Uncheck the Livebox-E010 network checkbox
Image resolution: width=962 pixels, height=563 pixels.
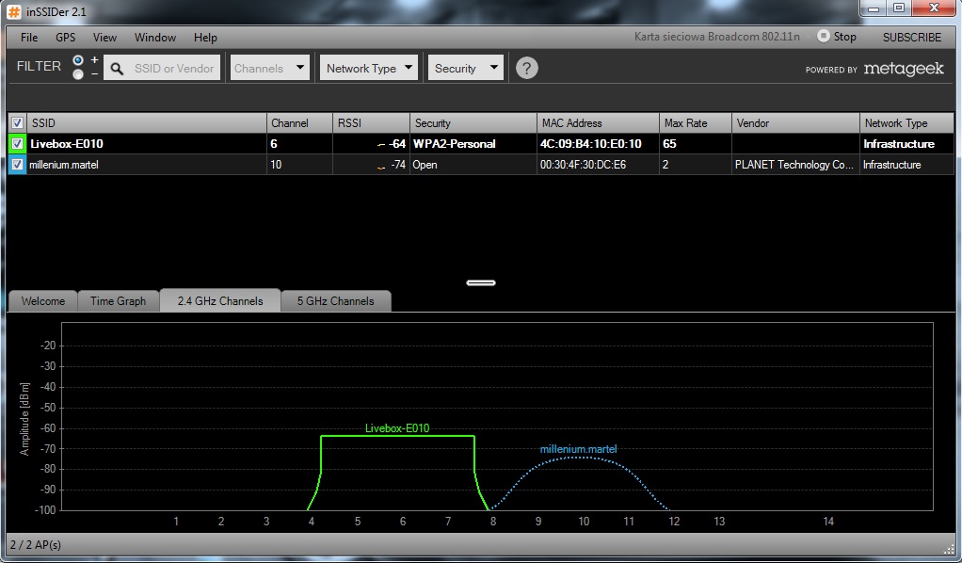[17, 144]
